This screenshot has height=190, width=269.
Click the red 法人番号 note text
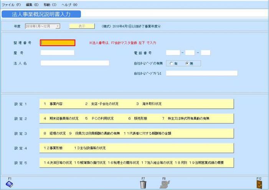pyautogui.click(x=122, y=43)
